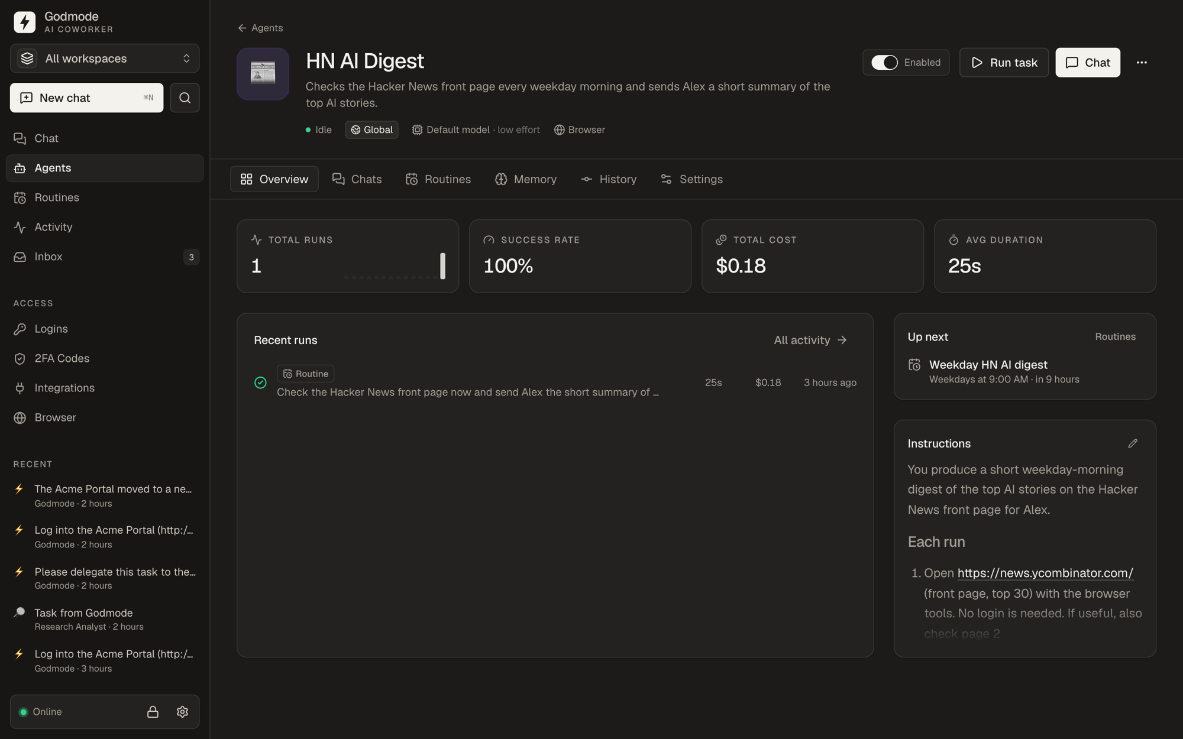Image resolution: width=1183 pixels, height=739 pixels.
Task: Expand the All workspaces selector
Action: 105,59
